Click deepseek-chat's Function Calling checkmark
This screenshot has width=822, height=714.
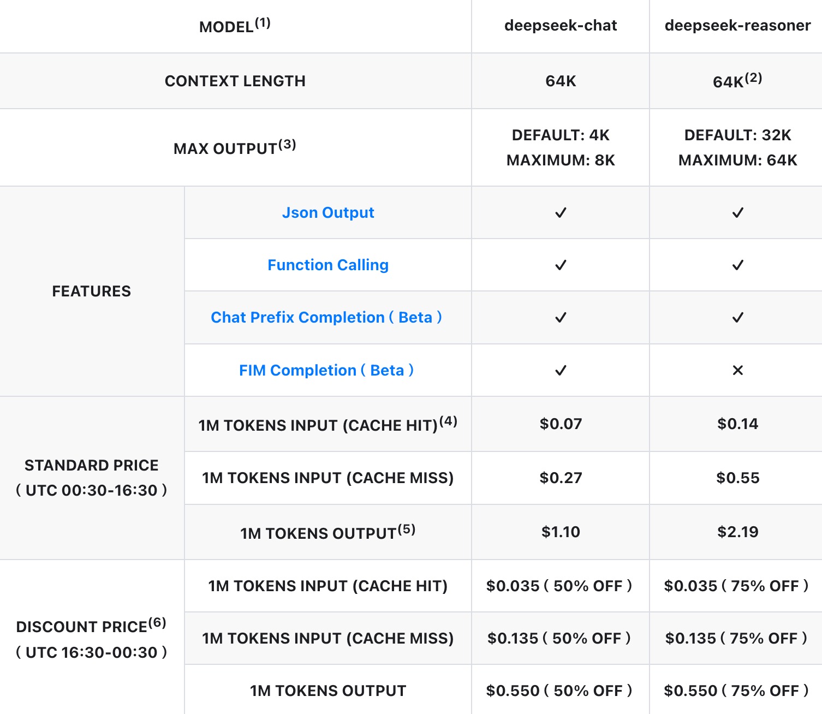pyautogui.click(x=561, y=265)
